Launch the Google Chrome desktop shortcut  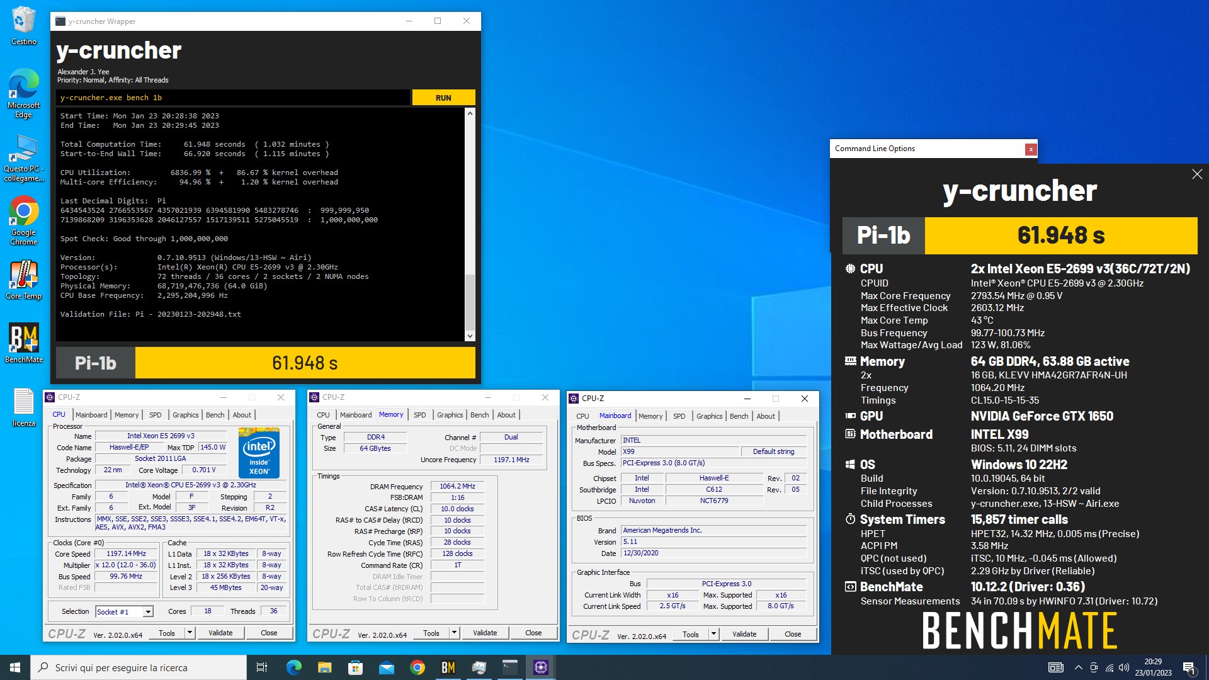pos(24,220)
